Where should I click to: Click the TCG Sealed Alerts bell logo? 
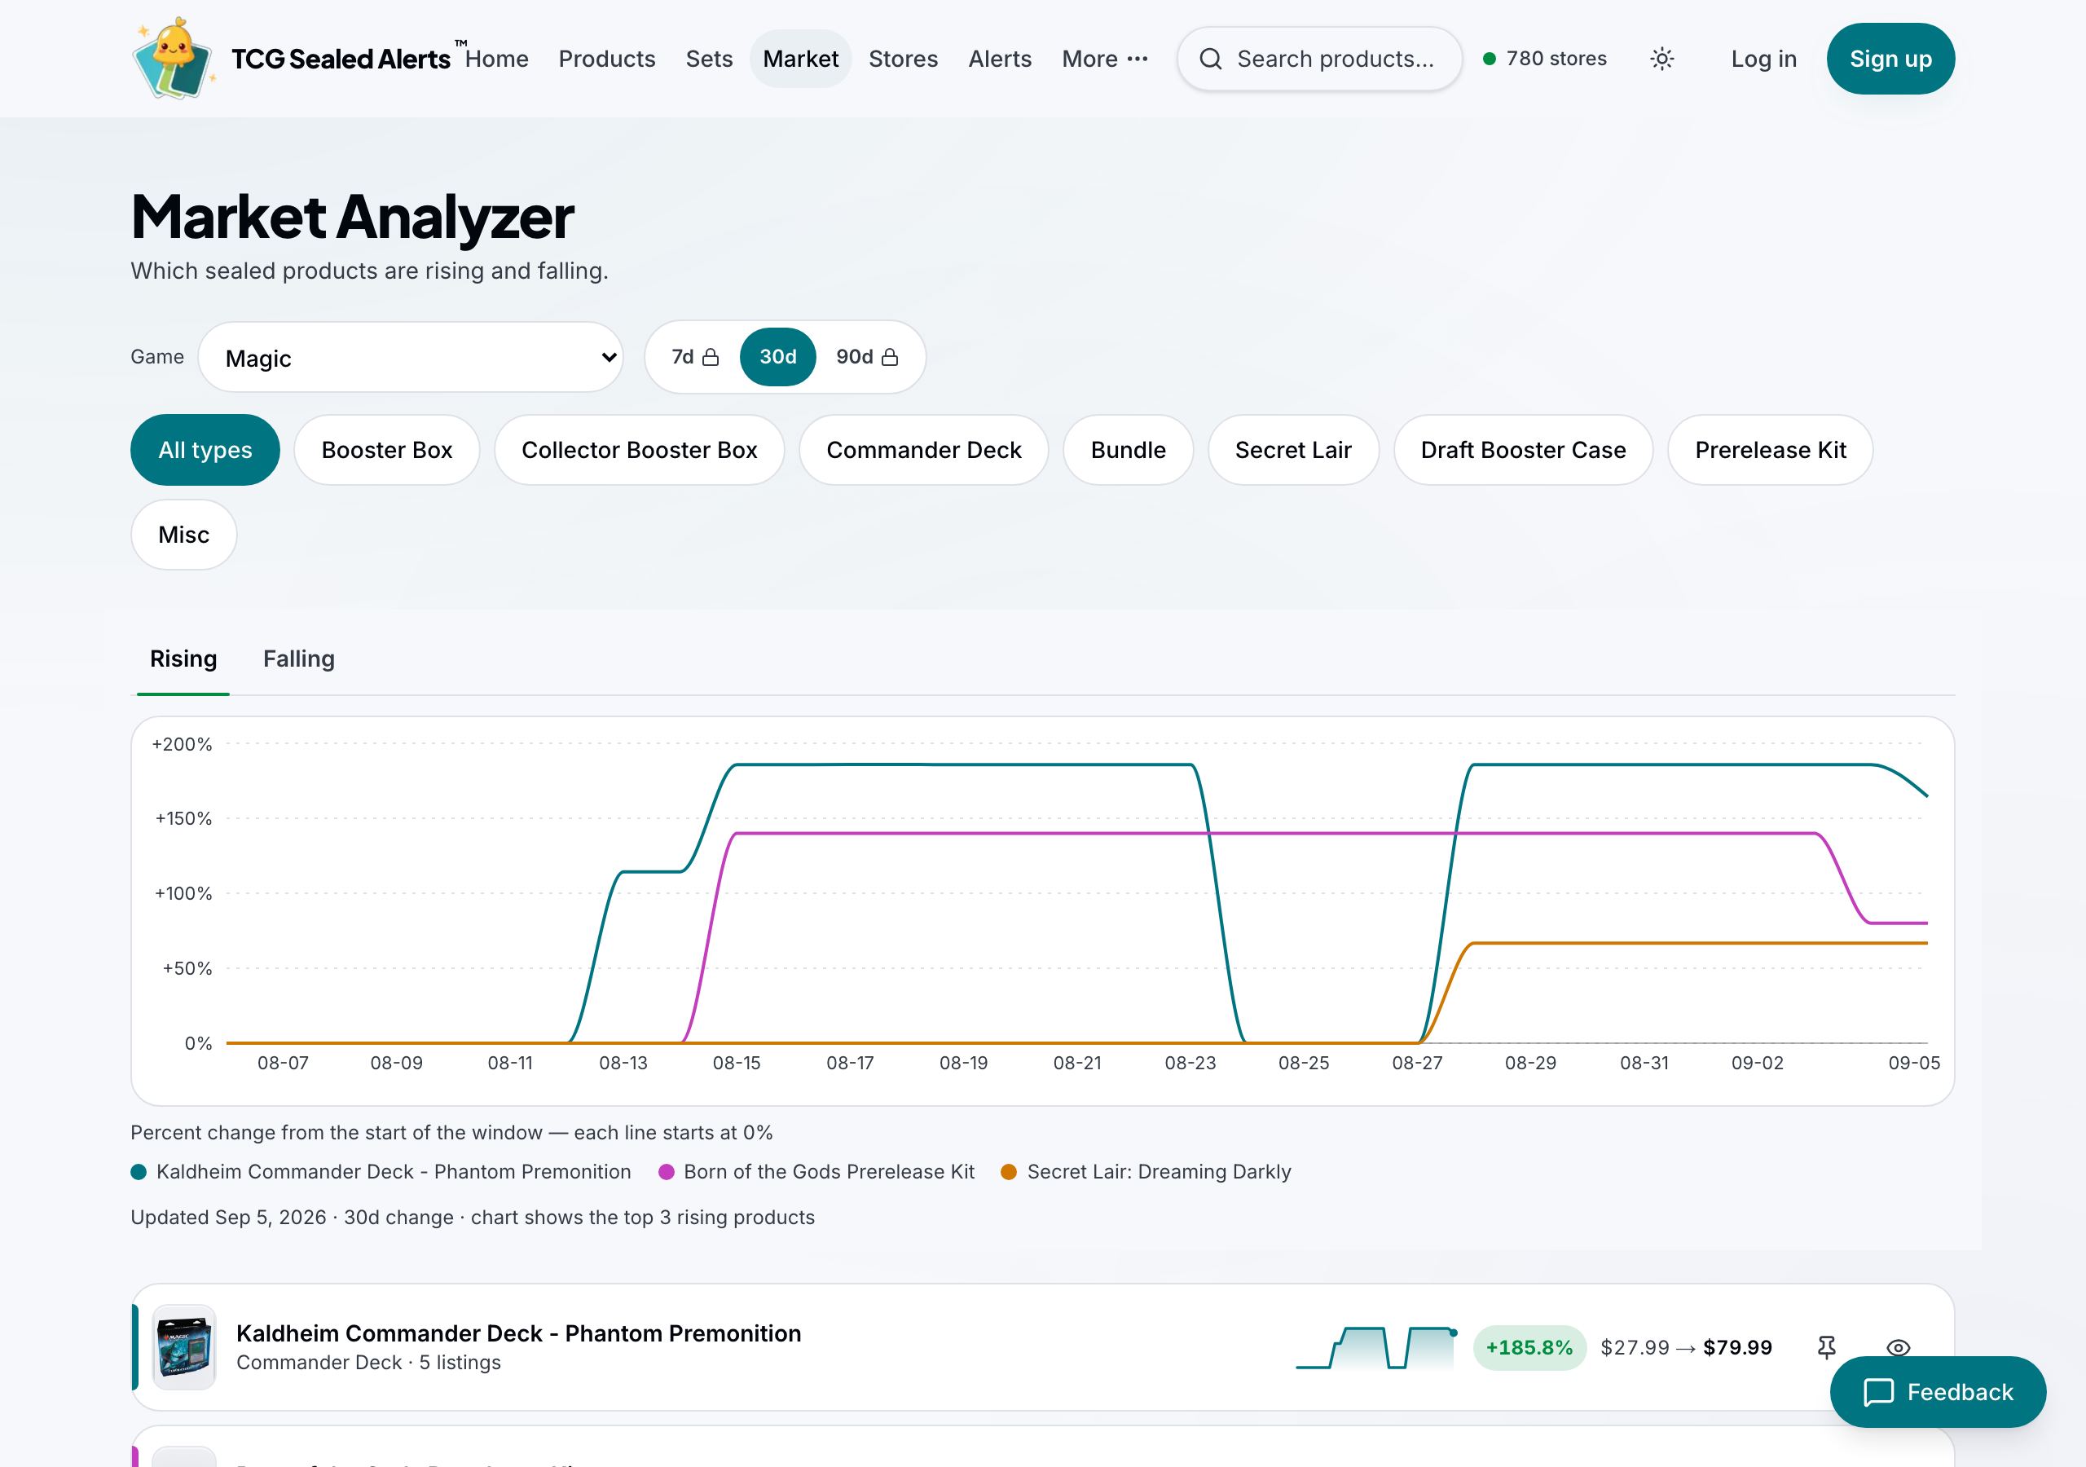tap(174, 58)
